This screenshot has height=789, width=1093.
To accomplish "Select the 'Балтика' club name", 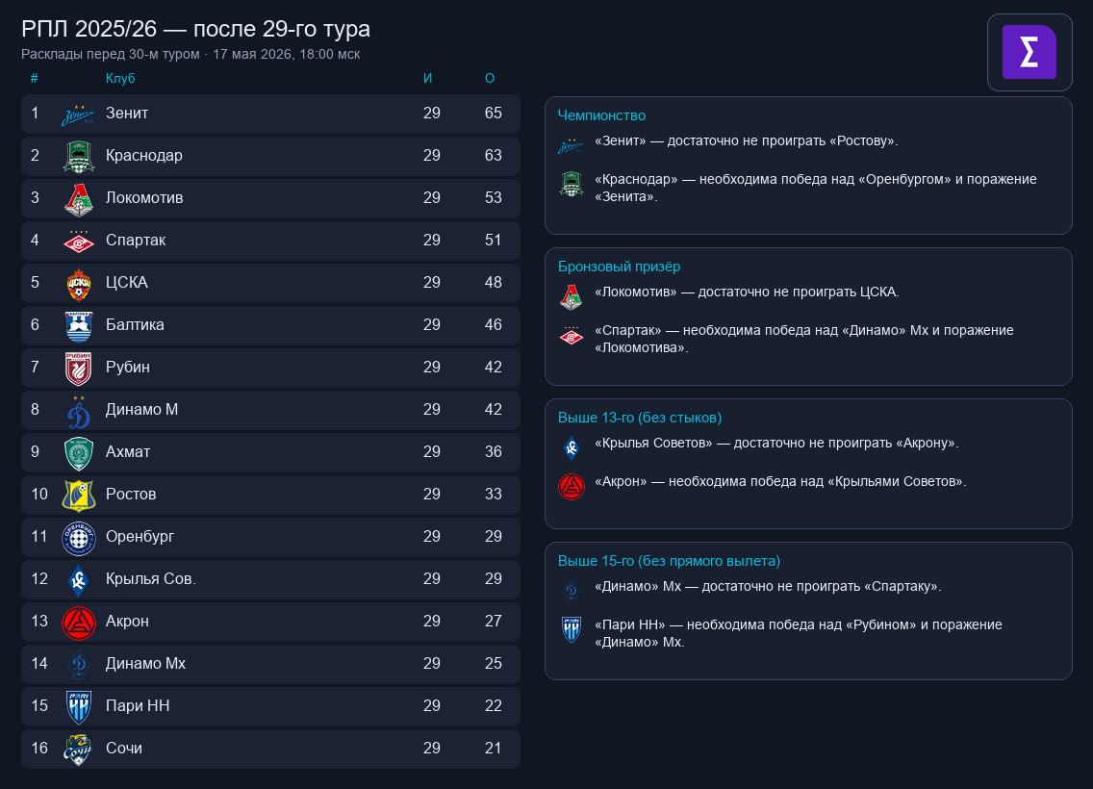I will click(x=135, y=325).
